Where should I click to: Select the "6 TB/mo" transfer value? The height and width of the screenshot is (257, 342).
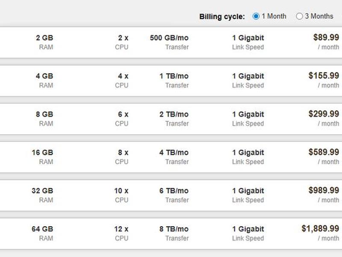tap(174, 191)
